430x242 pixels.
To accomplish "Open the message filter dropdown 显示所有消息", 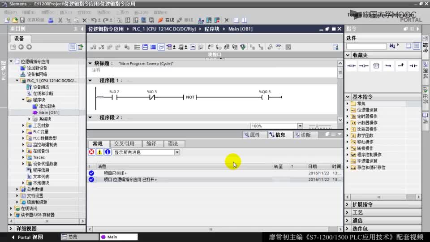I will [177, 152].
